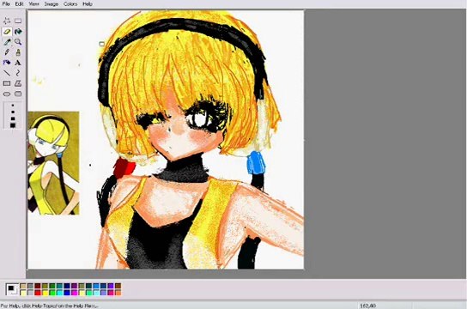Open the Help menu
This screenshot has height=309, width=467.
point(88,4)
